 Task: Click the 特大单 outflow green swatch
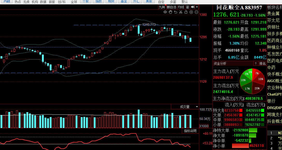click(x=263, y=110)
